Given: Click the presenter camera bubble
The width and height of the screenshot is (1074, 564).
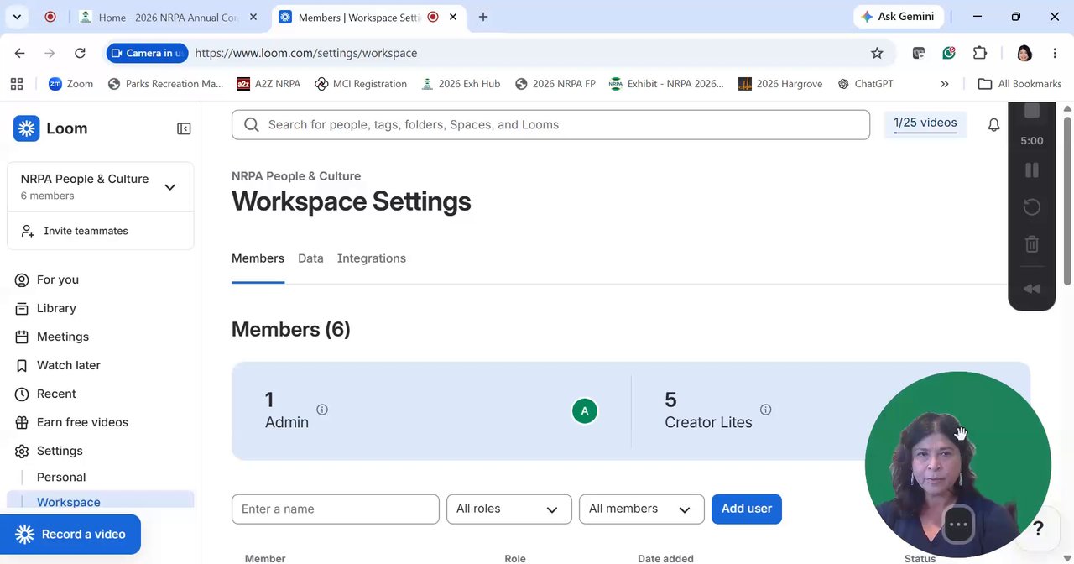Looking at the screenshot, I should (x=958, y=465).
